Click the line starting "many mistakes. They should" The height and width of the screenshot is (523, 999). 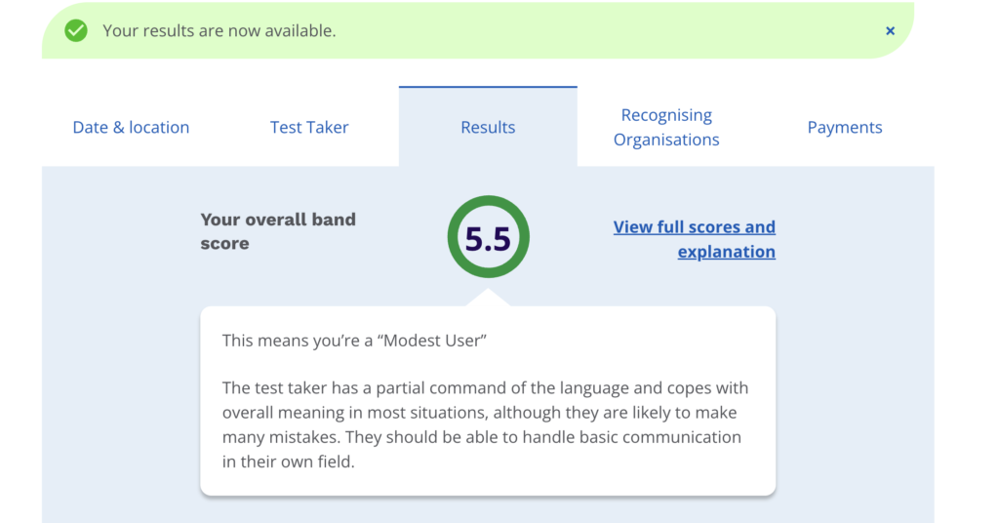tap(481, 437)
